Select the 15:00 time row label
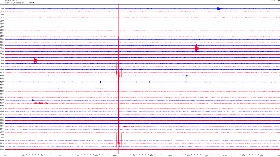 (x=2, y=100)
